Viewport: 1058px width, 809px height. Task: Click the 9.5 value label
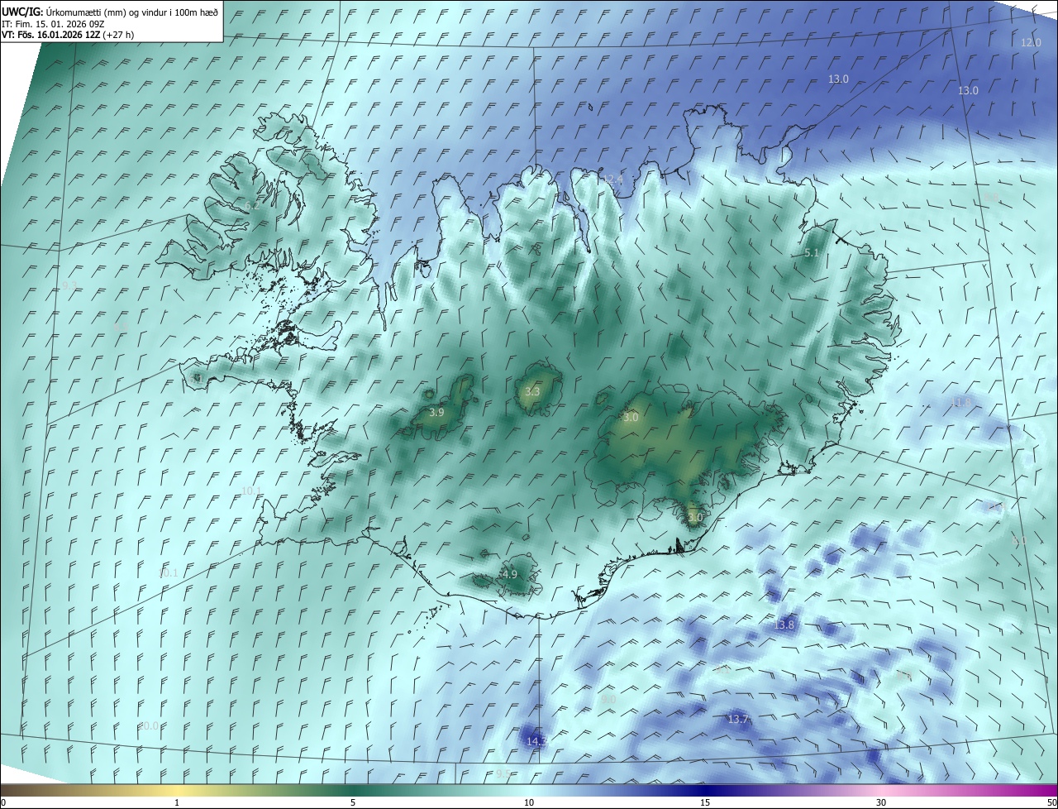503,774
